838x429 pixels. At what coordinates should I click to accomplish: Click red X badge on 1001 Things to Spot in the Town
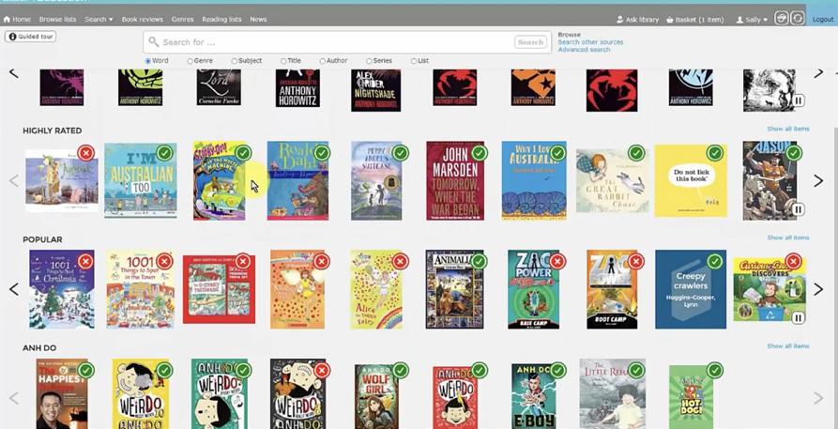164,261
